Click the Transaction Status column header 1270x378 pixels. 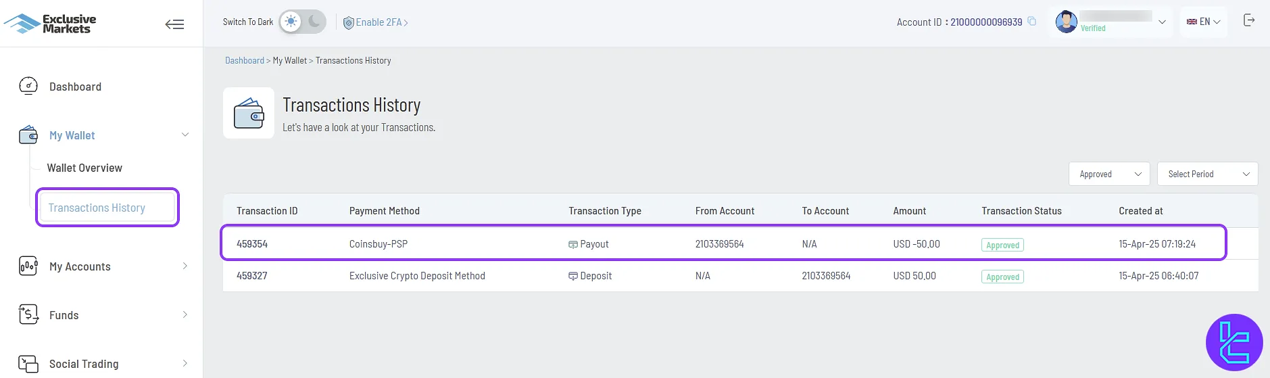click(1022, 211)
